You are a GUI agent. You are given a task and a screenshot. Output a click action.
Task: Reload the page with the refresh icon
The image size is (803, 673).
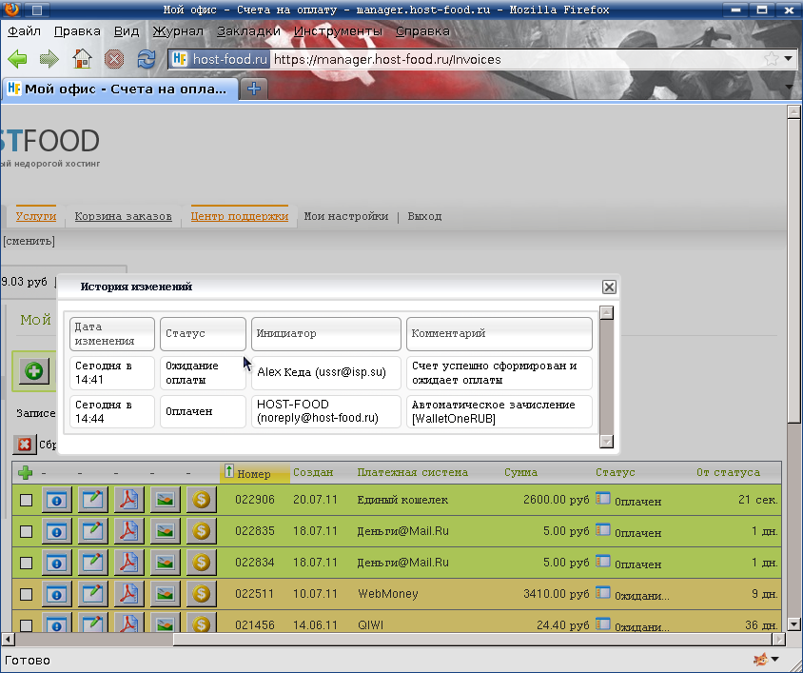pyautogui.click(x=146, y=59)
